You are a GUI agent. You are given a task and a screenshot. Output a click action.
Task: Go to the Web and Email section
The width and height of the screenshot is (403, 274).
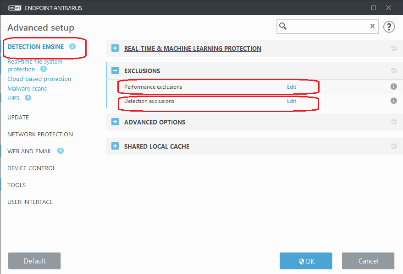point(29,151)
